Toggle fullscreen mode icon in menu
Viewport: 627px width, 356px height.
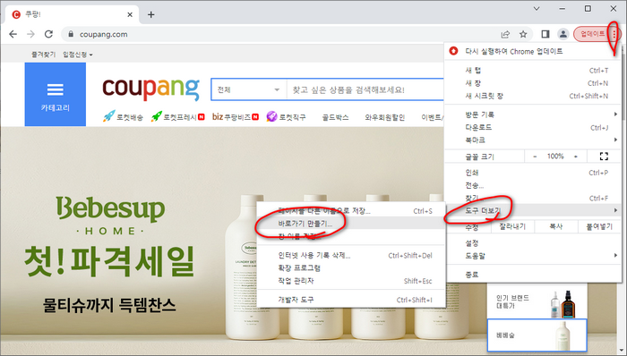[604, 157]
